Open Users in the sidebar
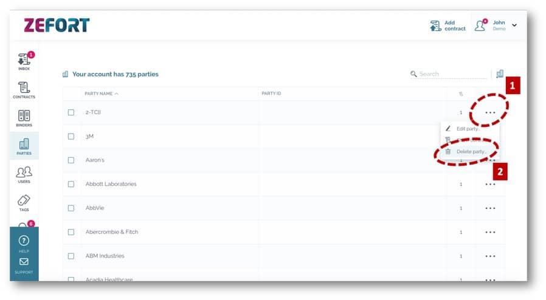Image resolution: width=546 pixels, height=300 pixels. pos(24,174)
